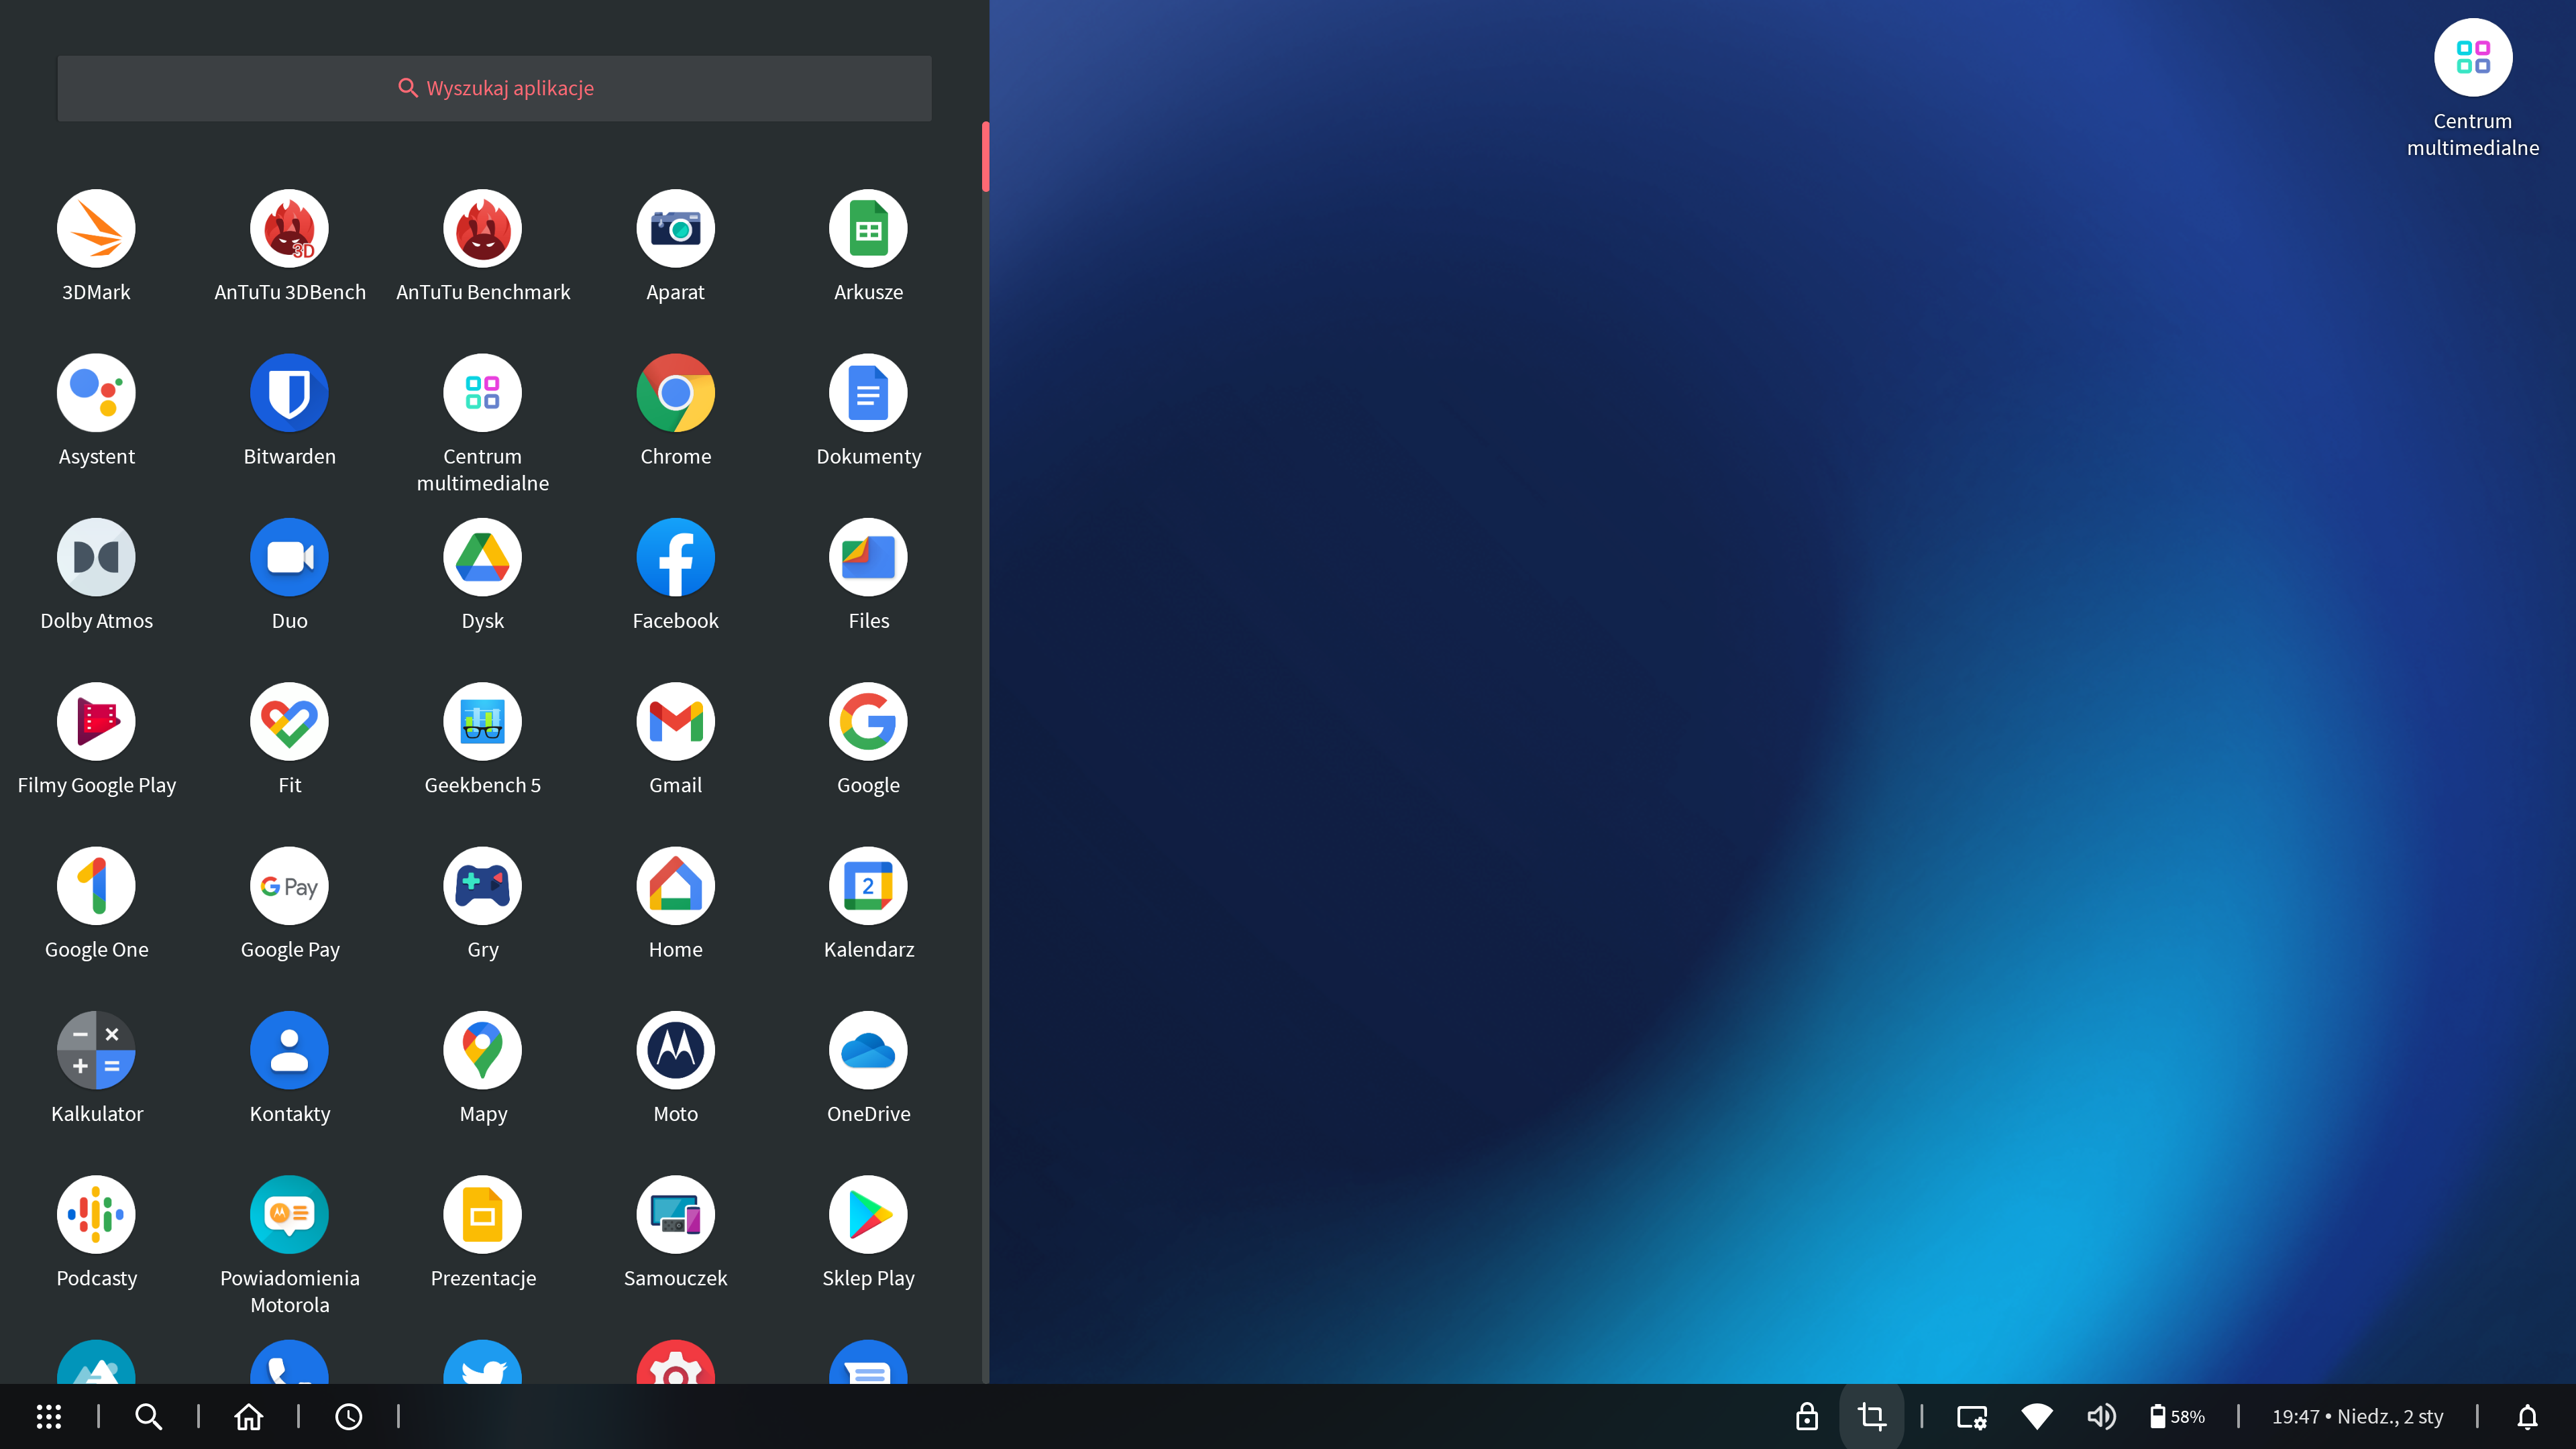Click the taskbar search magnifier
This screenshot has width=2576, height=1449.
pyautogui.click(x=148, y=1416)
